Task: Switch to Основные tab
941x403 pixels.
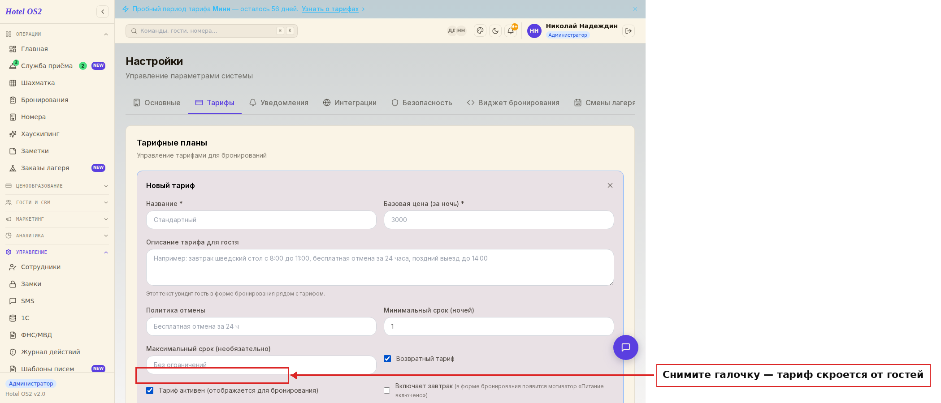Action: pyautogui.click(x=157, y=103)
